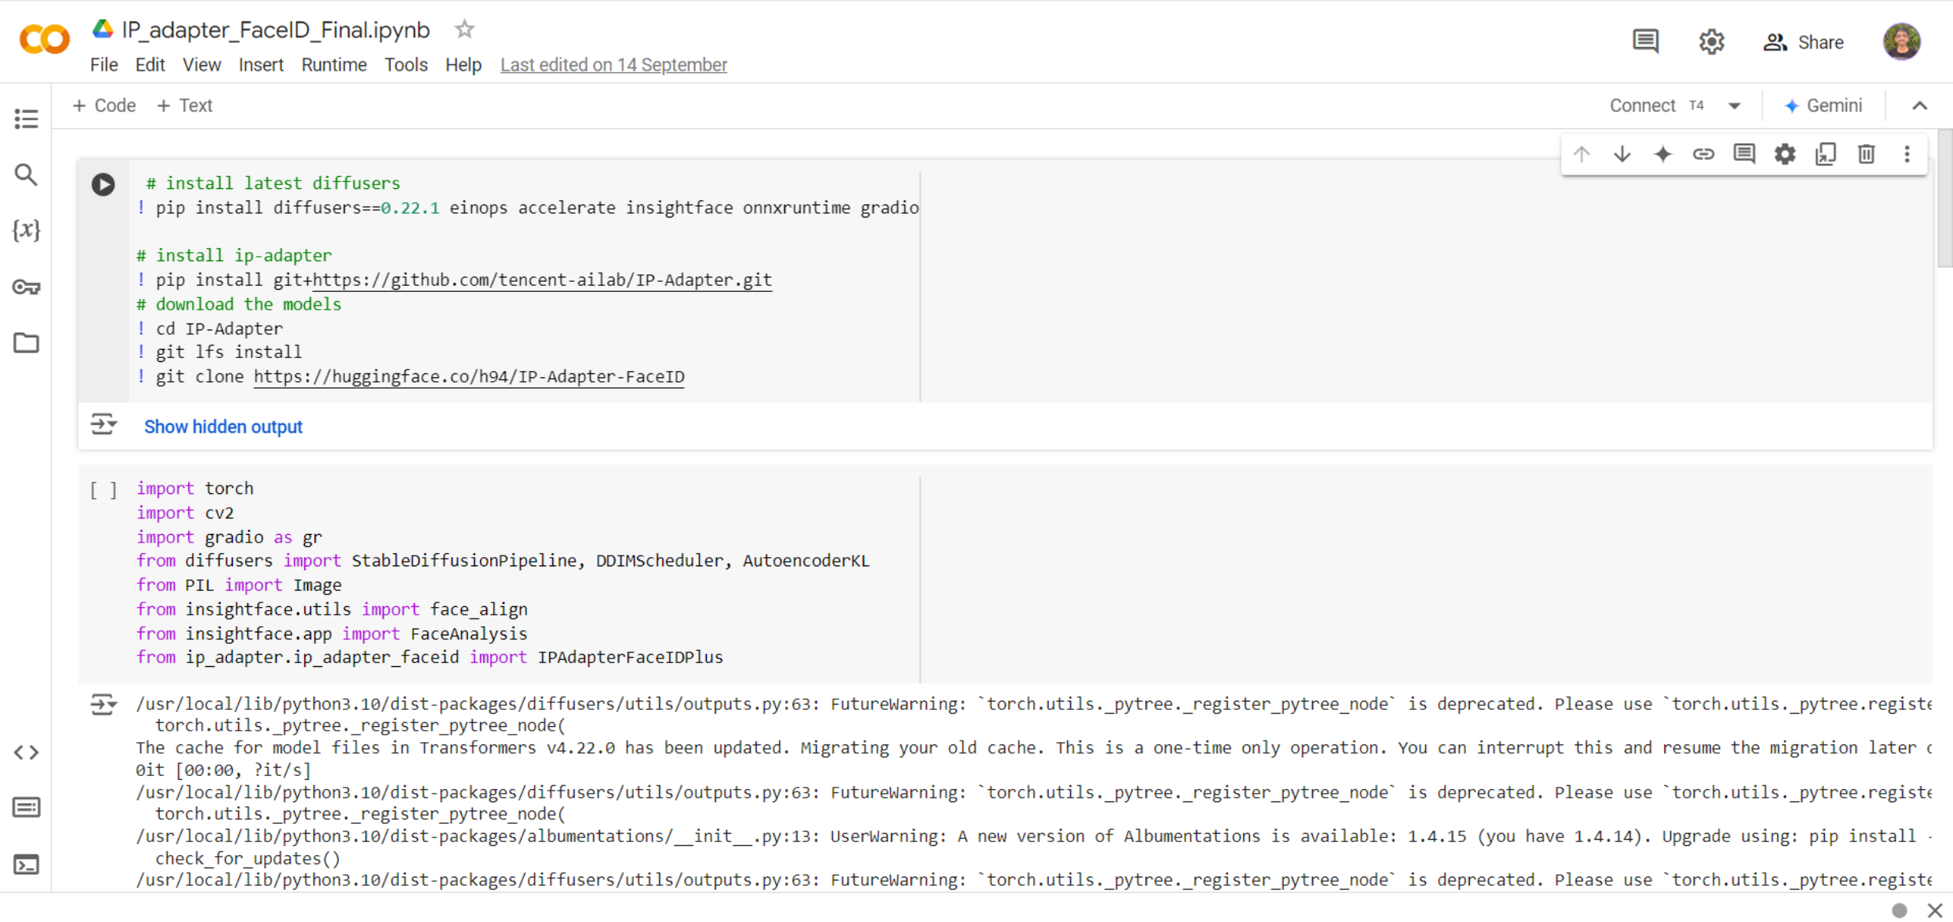Open the Files folder icon
Screen dimensions: 1953x922
click(26, 343)
